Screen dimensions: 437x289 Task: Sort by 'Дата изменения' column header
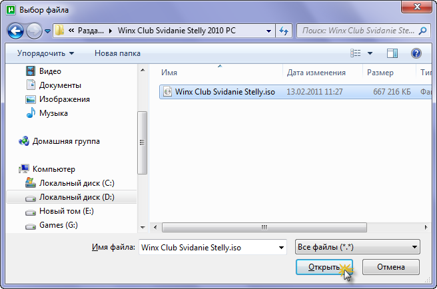[x=316, y=73]
